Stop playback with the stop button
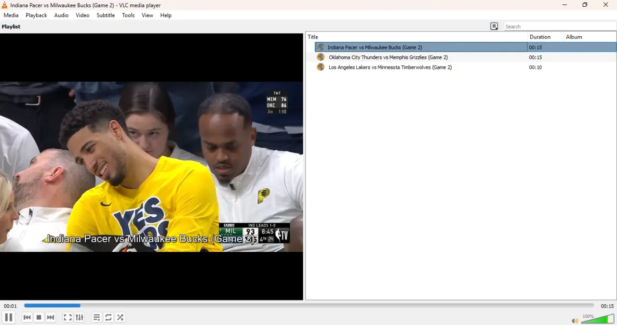This screenshot has width=617, height=325. (39, 317)
